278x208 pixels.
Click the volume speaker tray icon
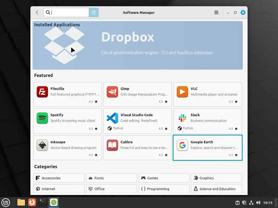(258, 203)
